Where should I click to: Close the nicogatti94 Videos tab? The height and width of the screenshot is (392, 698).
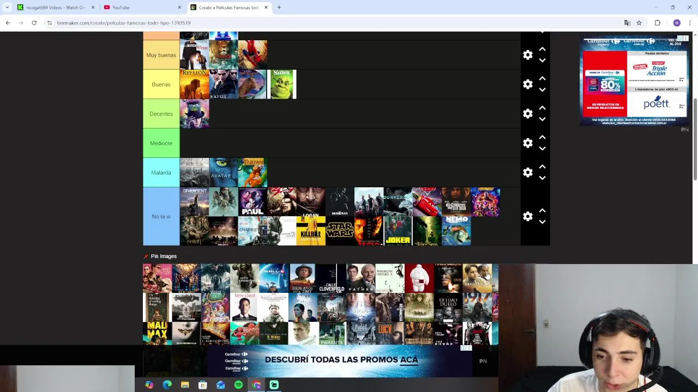click(93, 8)
